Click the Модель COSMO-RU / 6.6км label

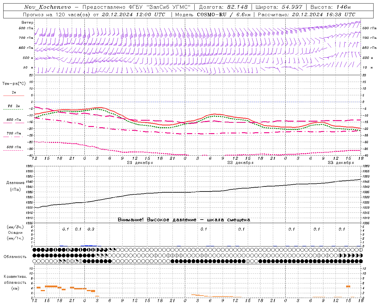(213, 14)
